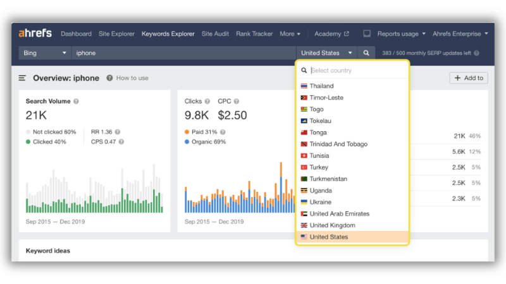Click the magnifier search button
The width and height of the screenshot is (506, 284).
[366, 53]
